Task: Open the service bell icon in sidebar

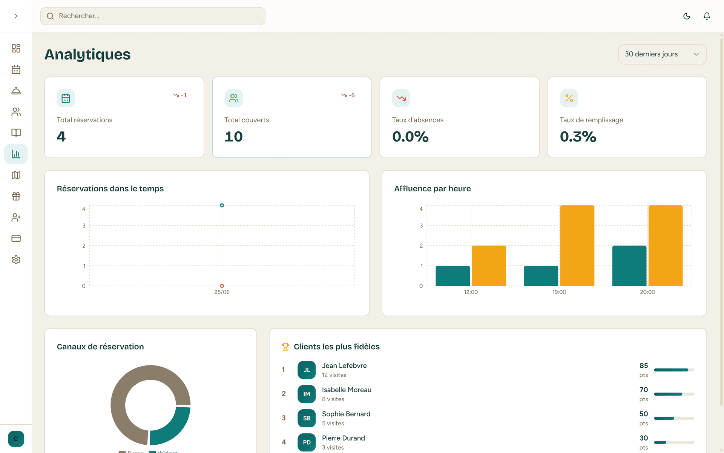Action: [16, 91]
